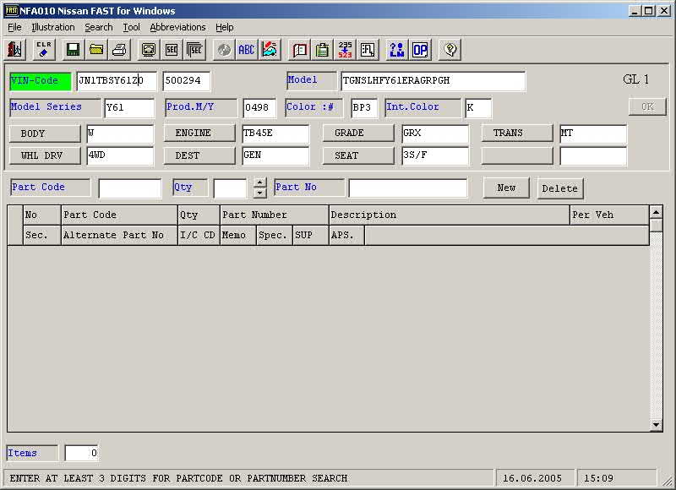This screenshot has width=676, height=490.
Task: Click the stacked SEC sections icon
Action: (x=195, y=50)
